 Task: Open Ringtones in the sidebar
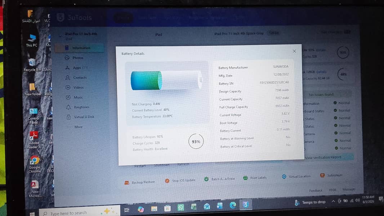(x=81, y=107)
